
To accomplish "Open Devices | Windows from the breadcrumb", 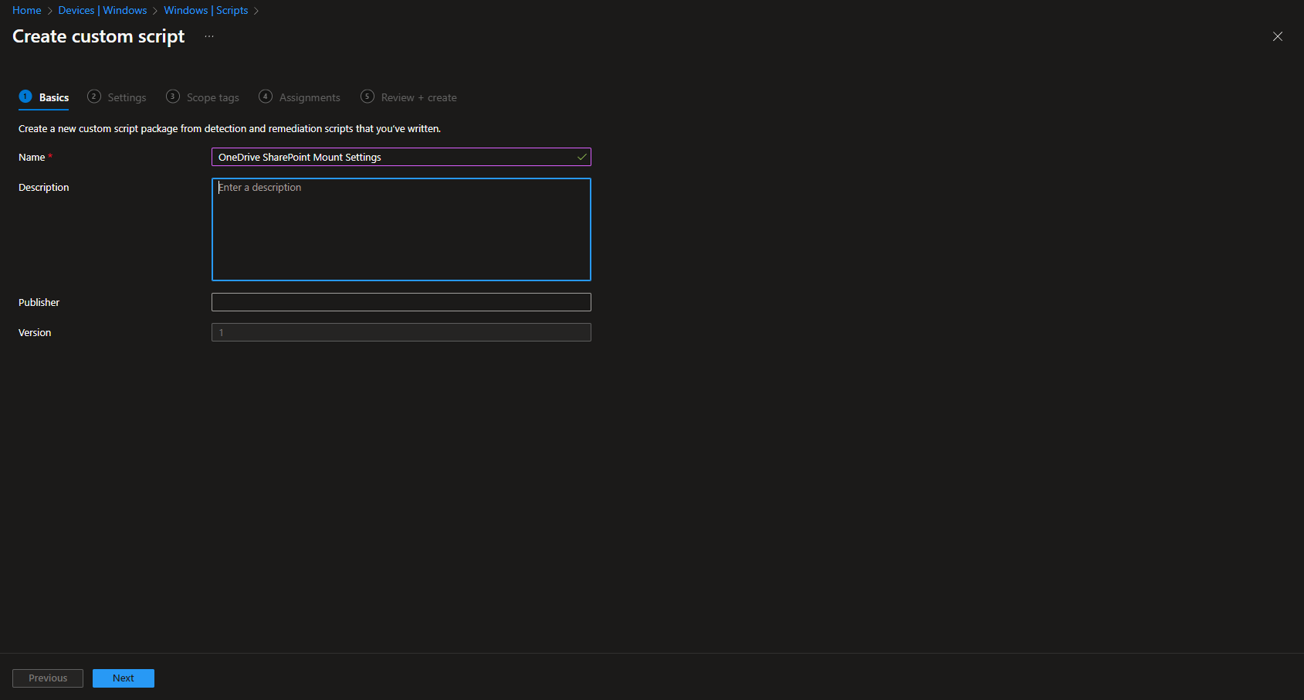I will coord(103,10).
